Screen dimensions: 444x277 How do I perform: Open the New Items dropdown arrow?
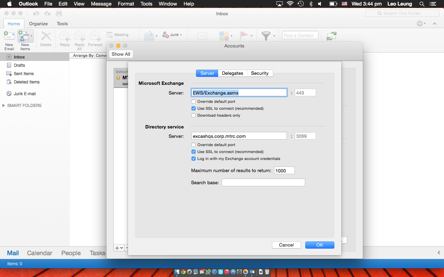coord(32,36)
